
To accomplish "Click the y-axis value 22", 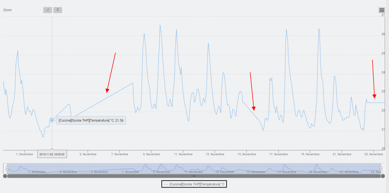I will (383, 110).
